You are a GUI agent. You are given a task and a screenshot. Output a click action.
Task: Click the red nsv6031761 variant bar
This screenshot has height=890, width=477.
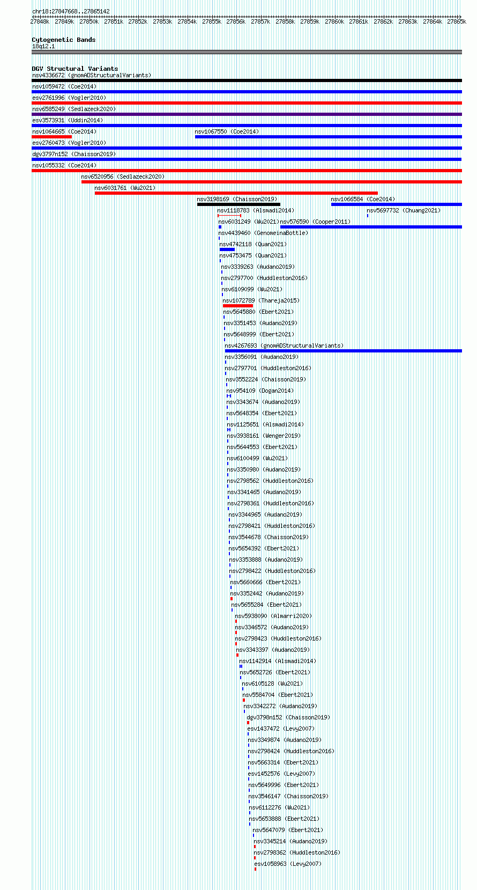[x=236, y=193]
